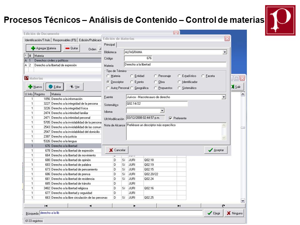The width and height of the screenshot is (300, 225).
Task: Click Elegir button at the bottom
Action: pyautogui.click(x=214, y=213)
